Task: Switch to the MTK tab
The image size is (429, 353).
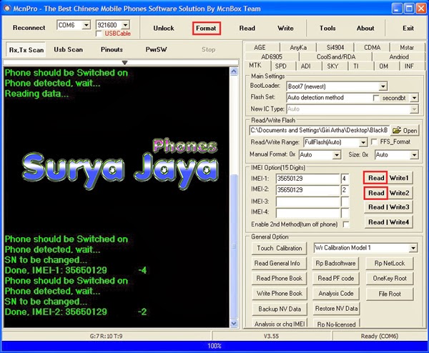Action: (x=255, y=66)
